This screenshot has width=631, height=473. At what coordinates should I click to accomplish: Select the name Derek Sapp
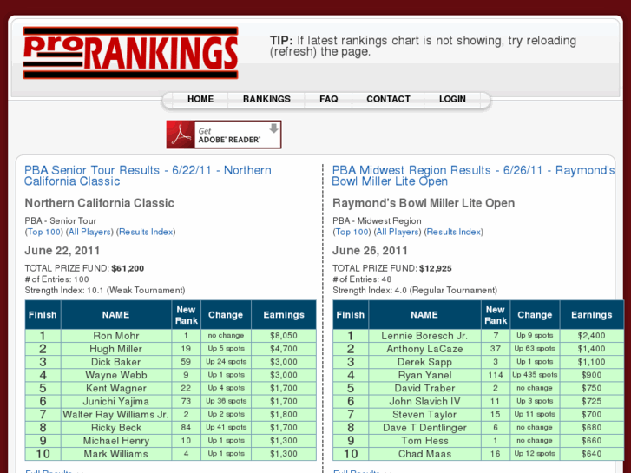[424, 362]
